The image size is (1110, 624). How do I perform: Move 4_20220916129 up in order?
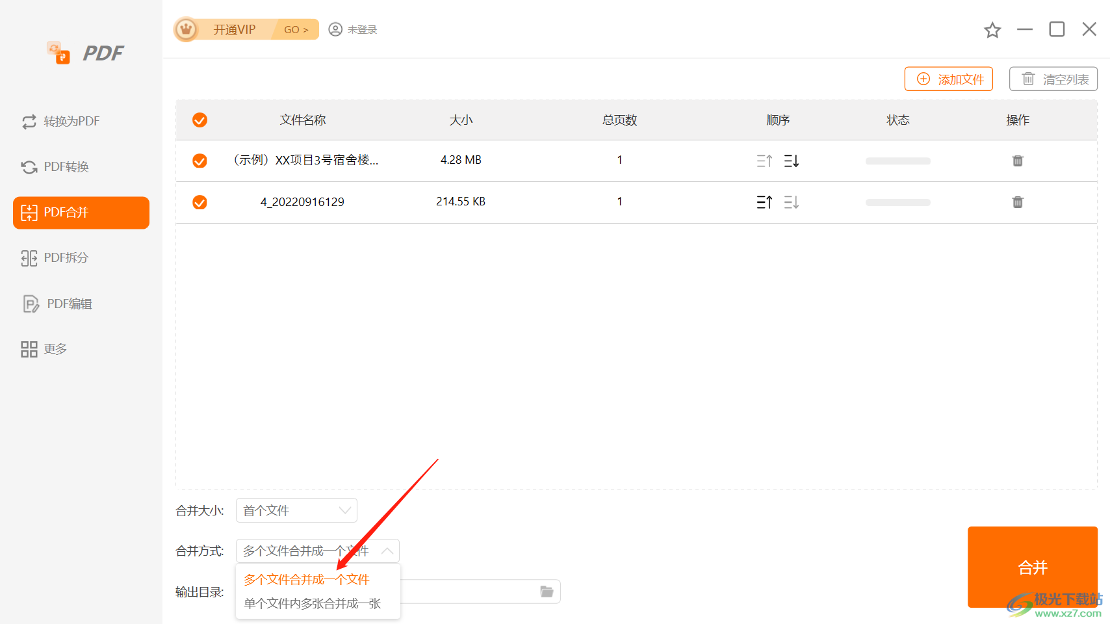tap(764, 202)
